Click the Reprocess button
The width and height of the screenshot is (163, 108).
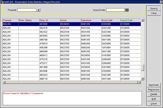(x=154, y=90)
